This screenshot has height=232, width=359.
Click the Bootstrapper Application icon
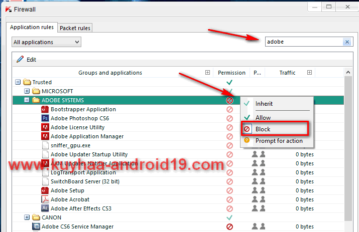[45, 109]
